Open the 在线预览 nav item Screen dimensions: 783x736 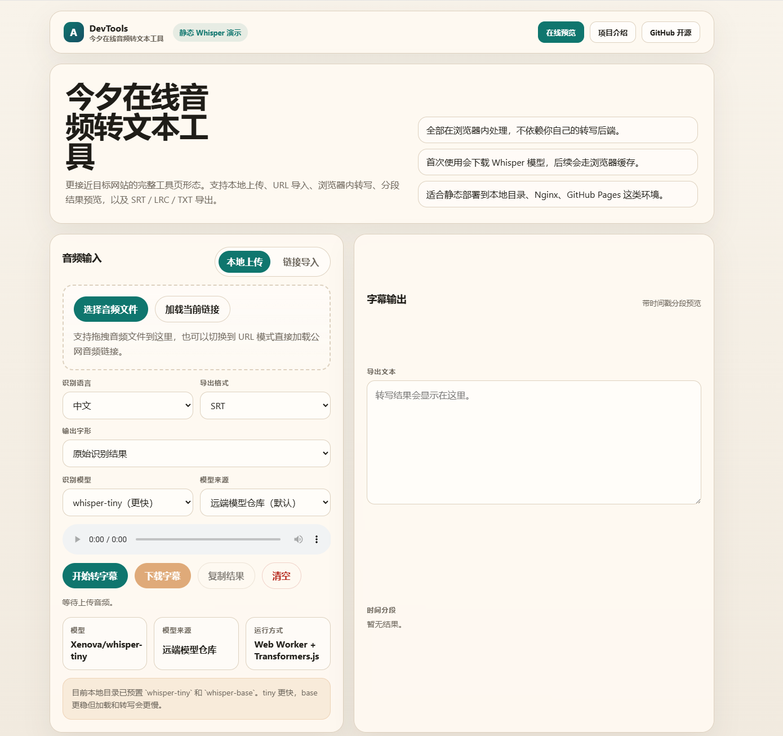point(561,32)
